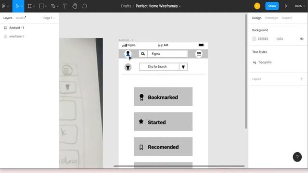
Task: Click the Export section label
Action: click(x=257, y=79)
